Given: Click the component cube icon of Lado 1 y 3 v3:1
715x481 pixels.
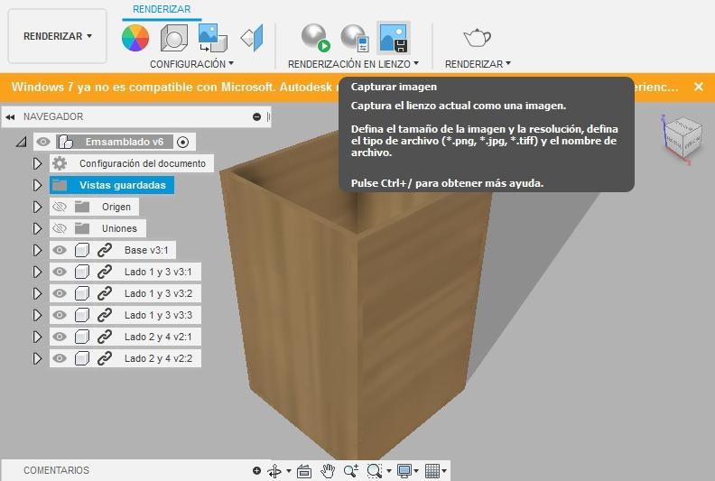Looking at the screenshot, I should tap(81, 272).
